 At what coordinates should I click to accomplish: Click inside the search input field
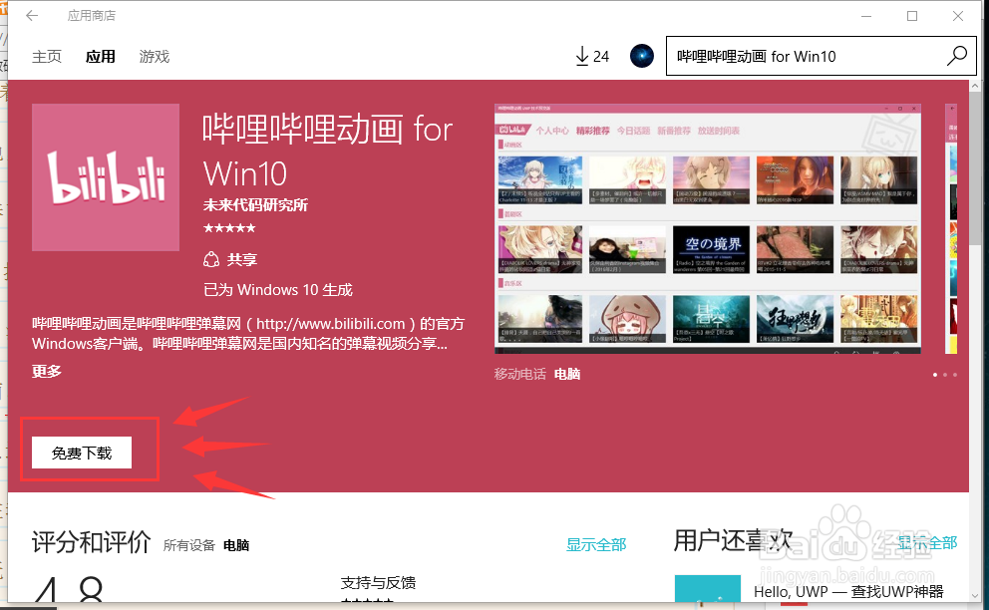pos(798,56)
